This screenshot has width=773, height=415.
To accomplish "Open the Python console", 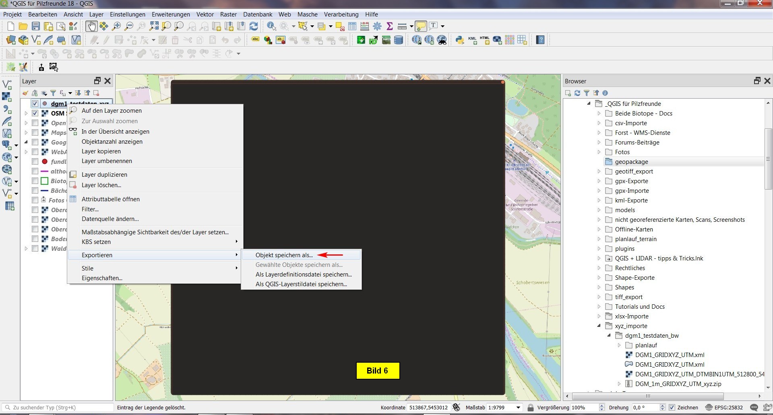I will [459, 40].
